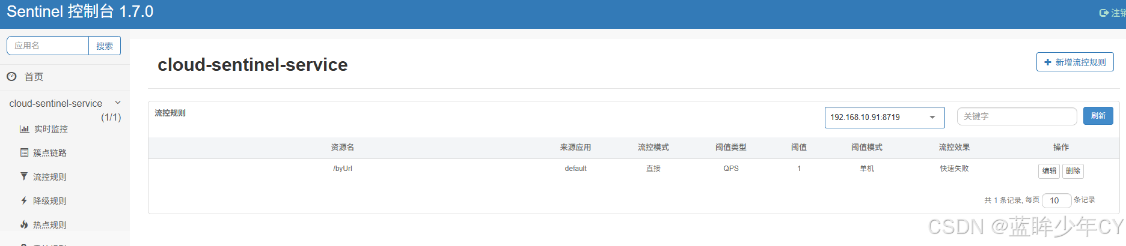Click the filter funnel icon for 流控规则
Image resolution: width=1126 pixels, height=246 pixels.
[x=24, y=176]
